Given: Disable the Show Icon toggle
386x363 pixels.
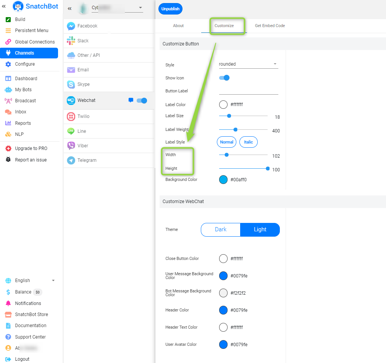Looking at the screenshot, I should pyautogui.click(x=224, y=77).
